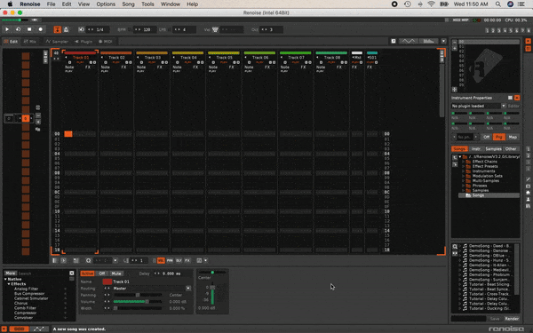
Task: Toggle the DLY column button
Action: [x=179, y=260]
